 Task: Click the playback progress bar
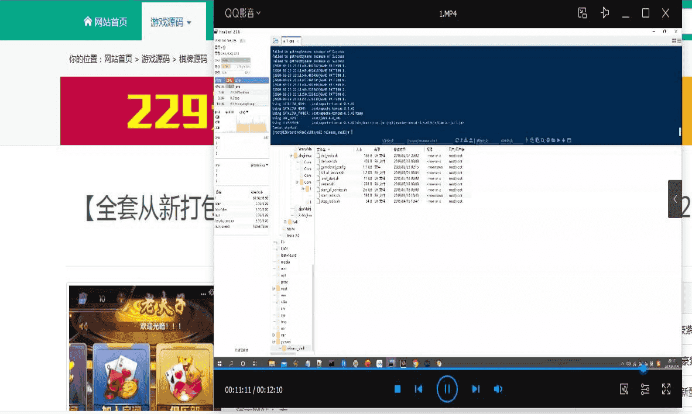tap(447, 368)
